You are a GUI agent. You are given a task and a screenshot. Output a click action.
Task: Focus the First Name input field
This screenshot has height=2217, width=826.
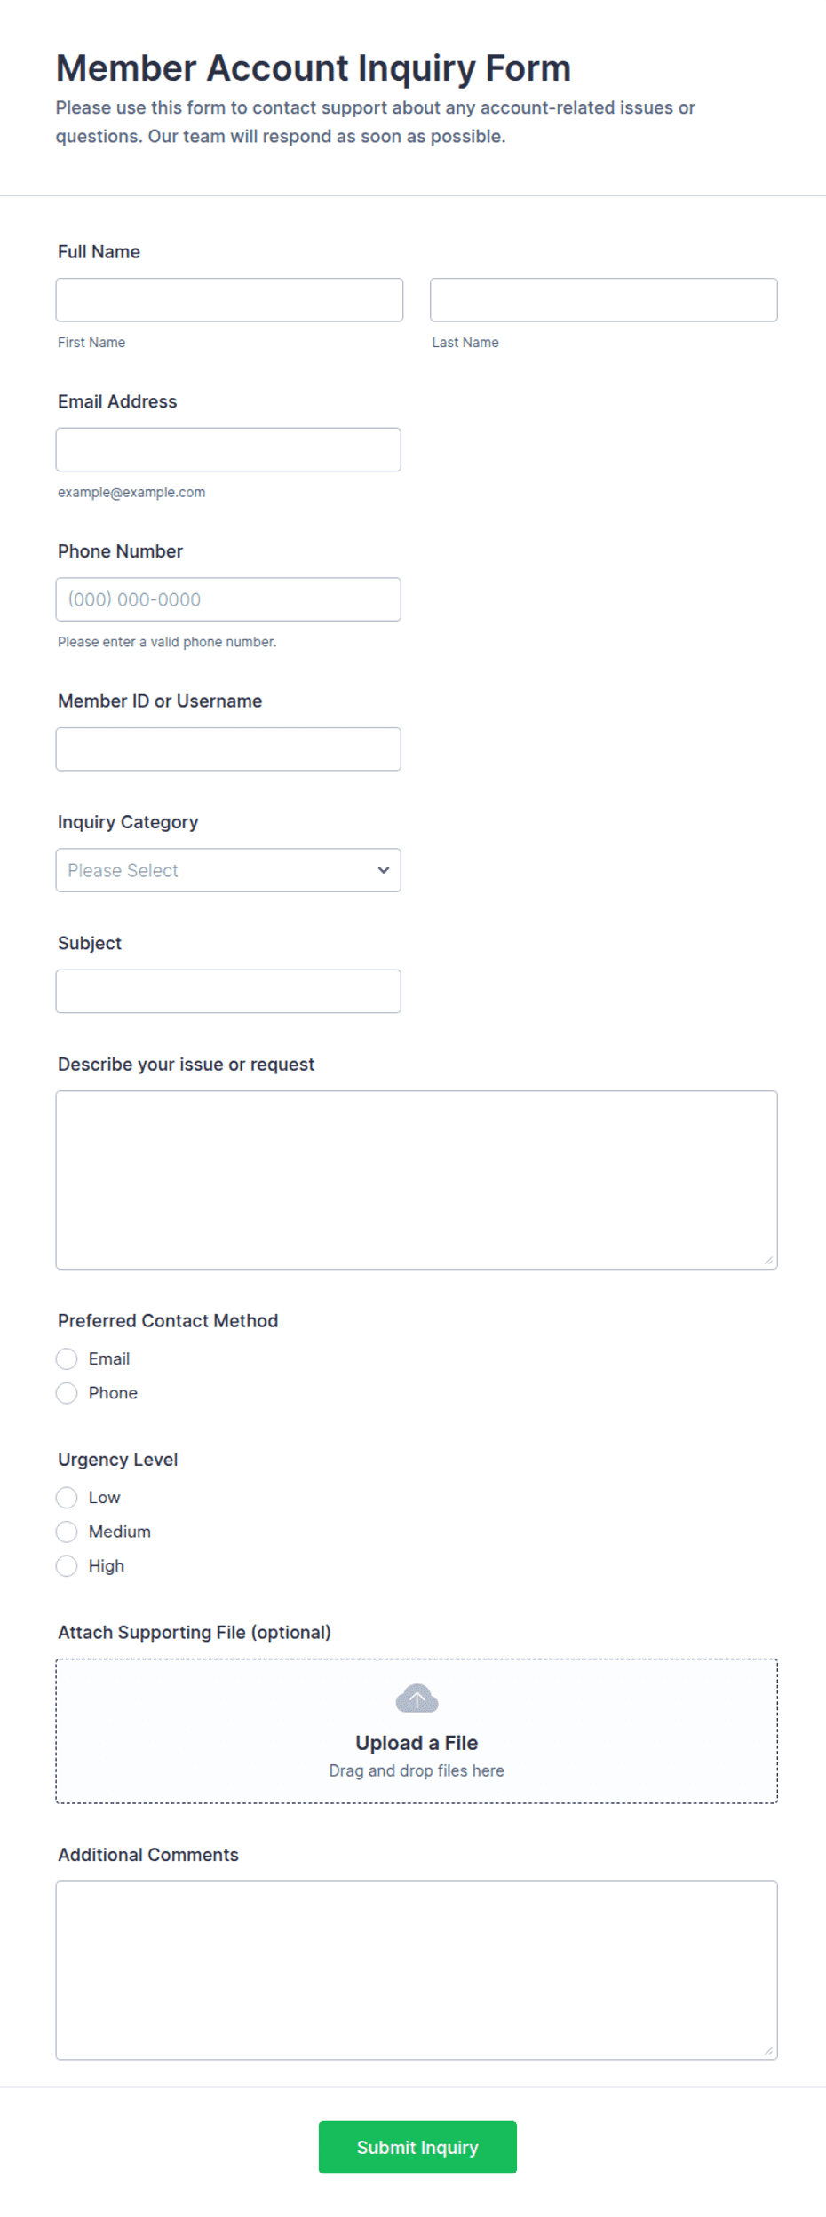229,300
